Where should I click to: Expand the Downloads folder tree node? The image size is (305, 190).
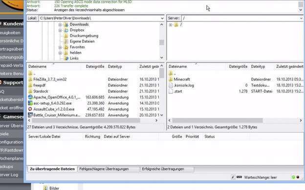60,25
